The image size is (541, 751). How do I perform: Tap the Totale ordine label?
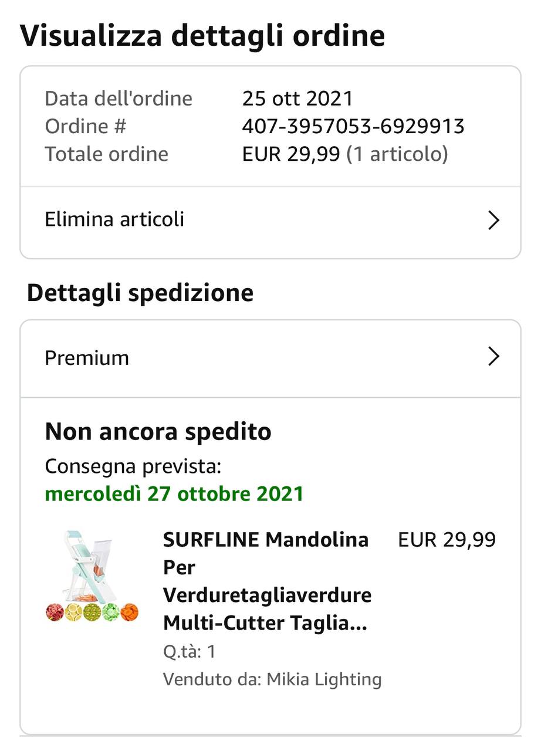(x=107, y=154)
